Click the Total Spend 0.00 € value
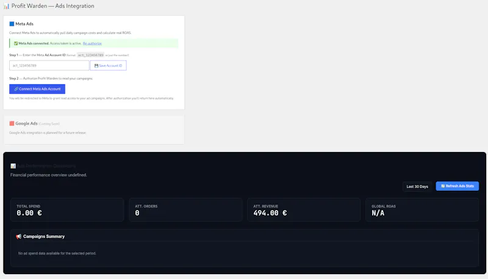Screen dimensions: 488x279 (x=29, y=213)
